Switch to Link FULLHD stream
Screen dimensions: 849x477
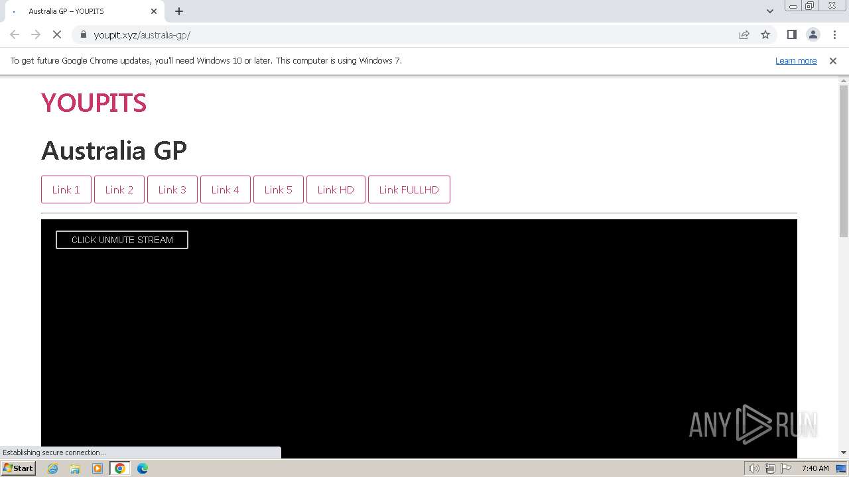click(409, 189)
